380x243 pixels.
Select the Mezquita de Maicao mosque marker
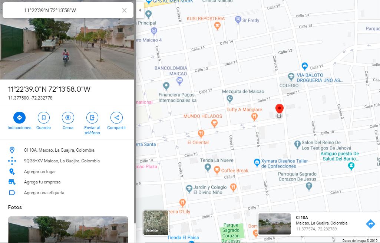pyautogui.click(x=230, y=98)
